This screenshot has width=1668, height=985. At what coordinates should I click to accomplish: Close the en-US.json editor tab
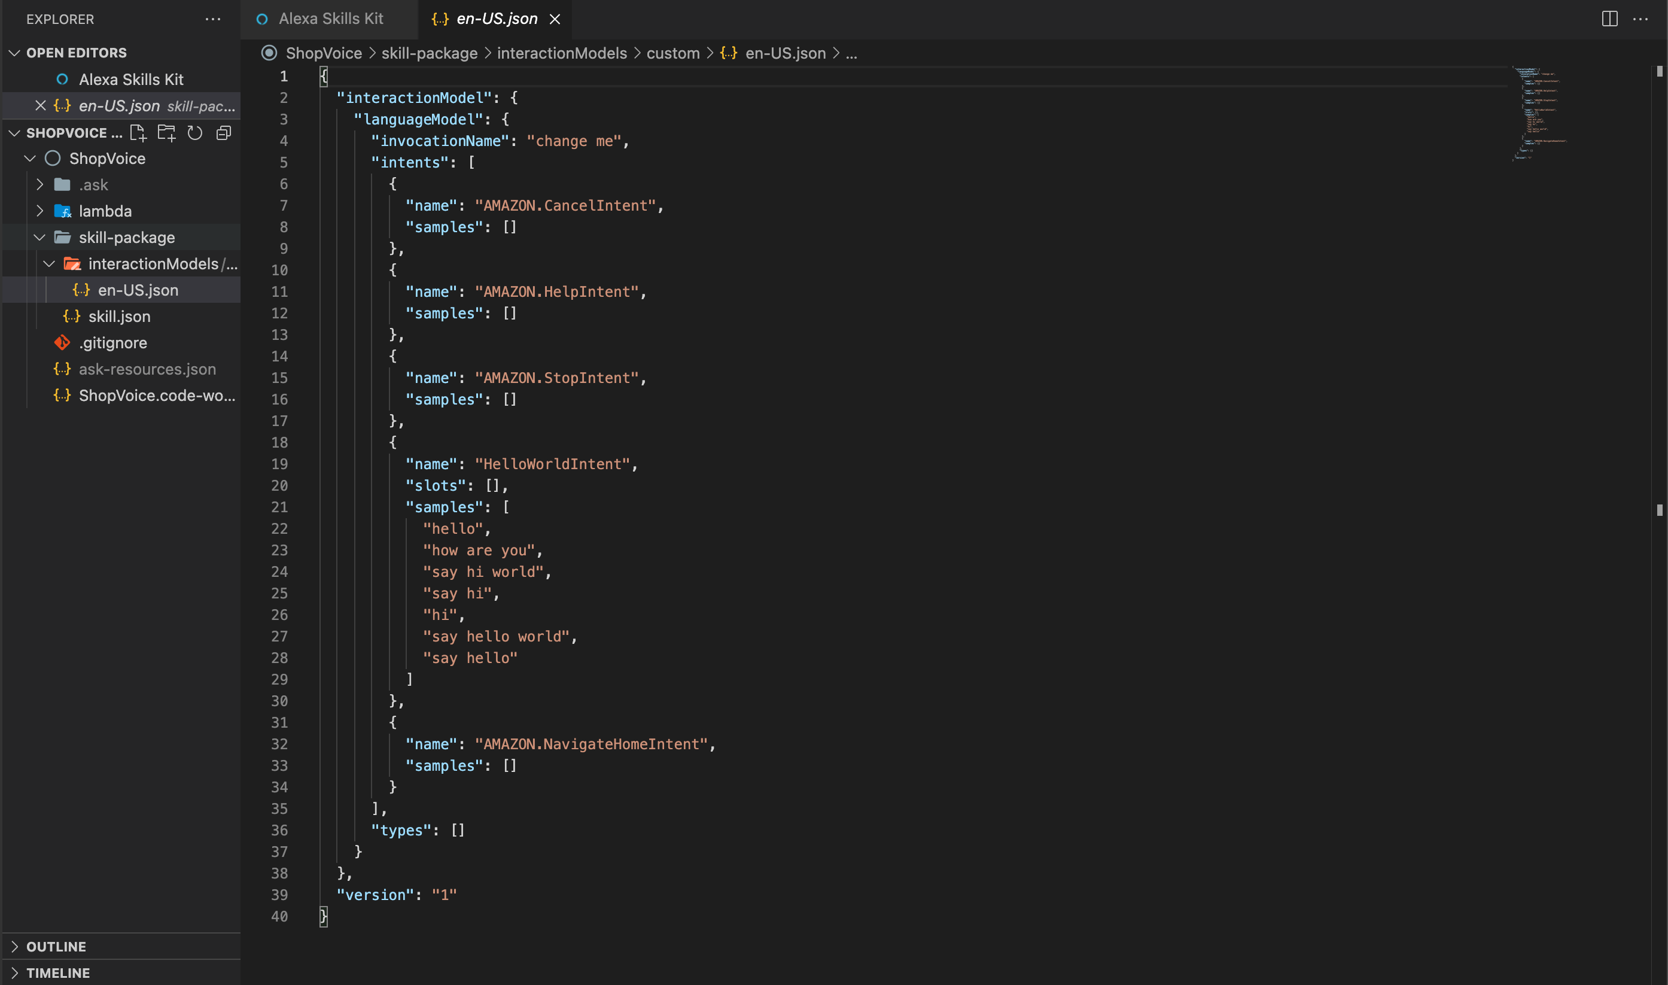coord(555,19)
